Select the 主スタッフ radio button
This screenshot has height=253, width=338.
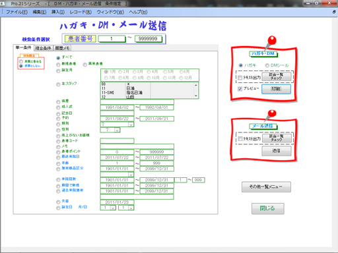[58, 84]
